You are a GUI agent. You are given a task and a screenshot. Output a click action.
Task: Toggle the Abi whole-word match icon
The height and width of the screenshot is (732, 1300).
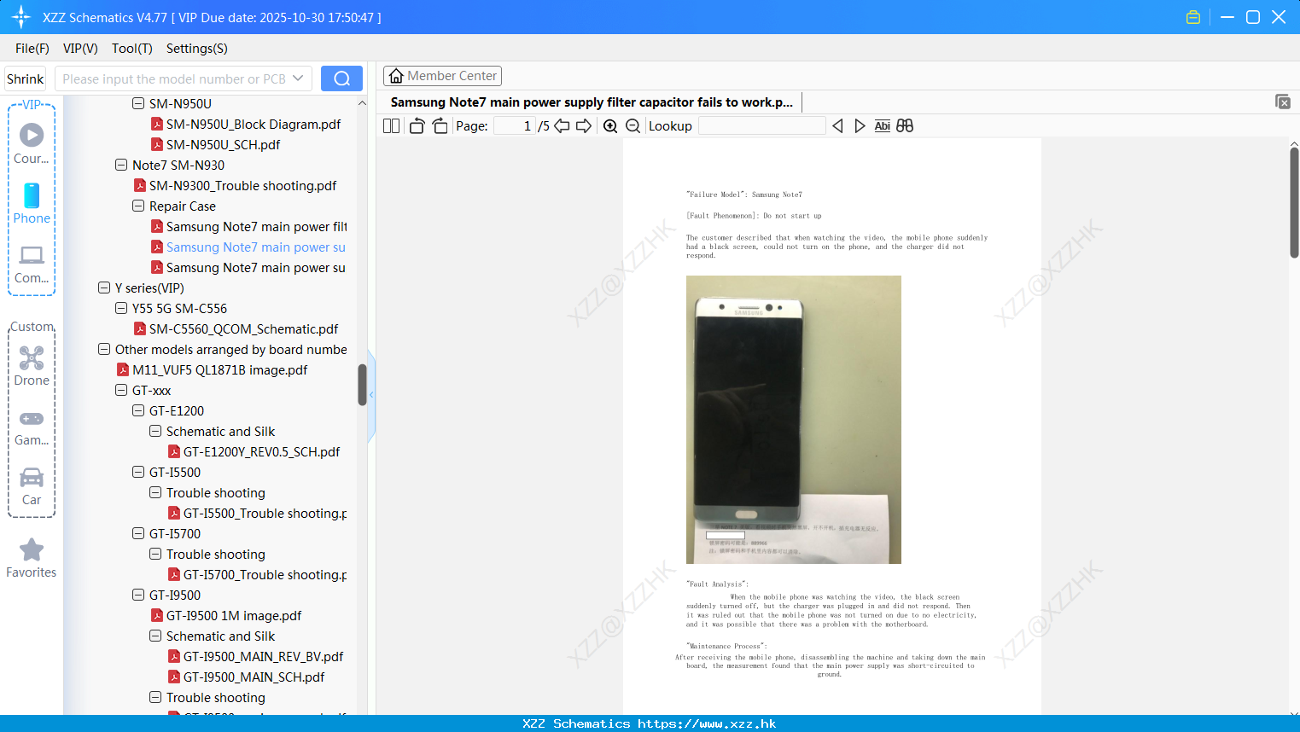point(882,125)
